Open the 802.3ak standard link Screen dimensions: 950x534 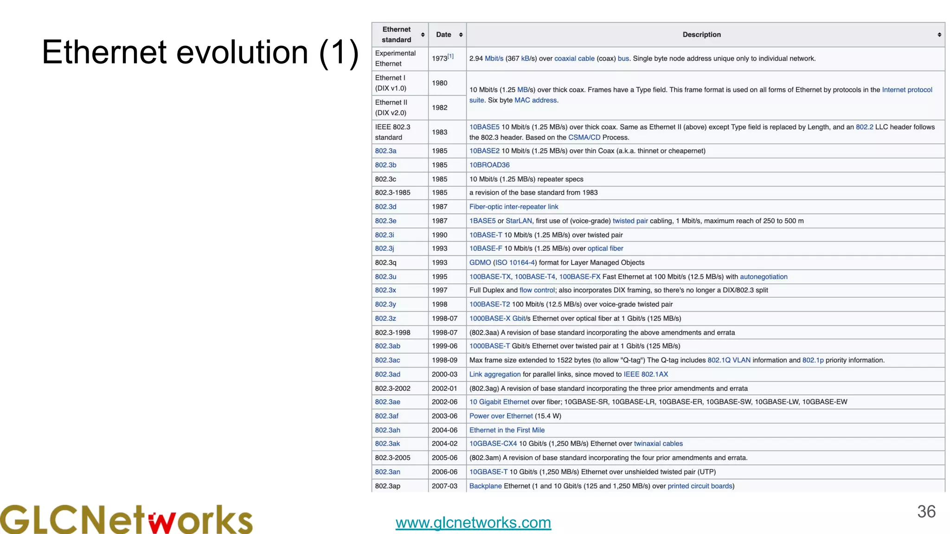tap(387, 444)
